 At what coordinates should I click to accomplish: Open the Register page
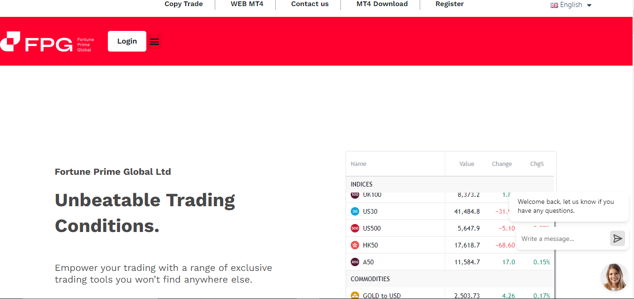point(450,4)
